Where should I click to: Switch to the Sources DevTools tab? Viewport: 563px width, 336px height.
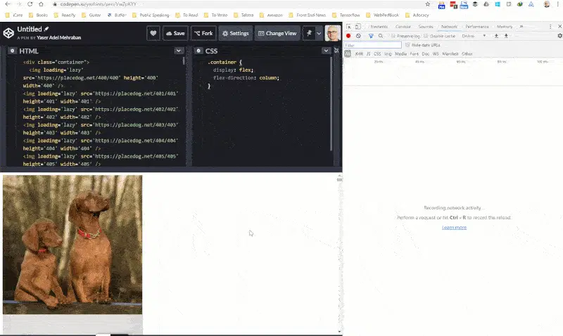(x=426, y=27)
